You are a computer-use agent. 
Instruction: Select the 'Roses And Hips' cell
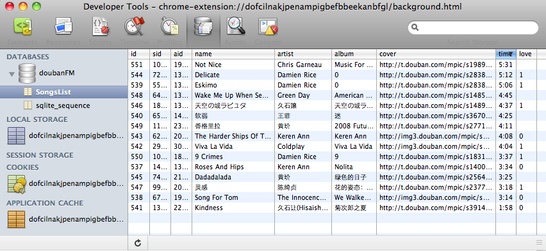[233, 167]
